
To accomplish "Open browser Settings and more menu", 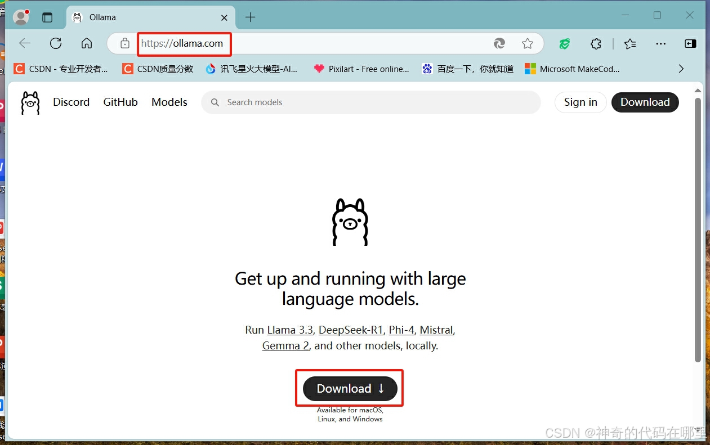I will [x=661, y=43].
